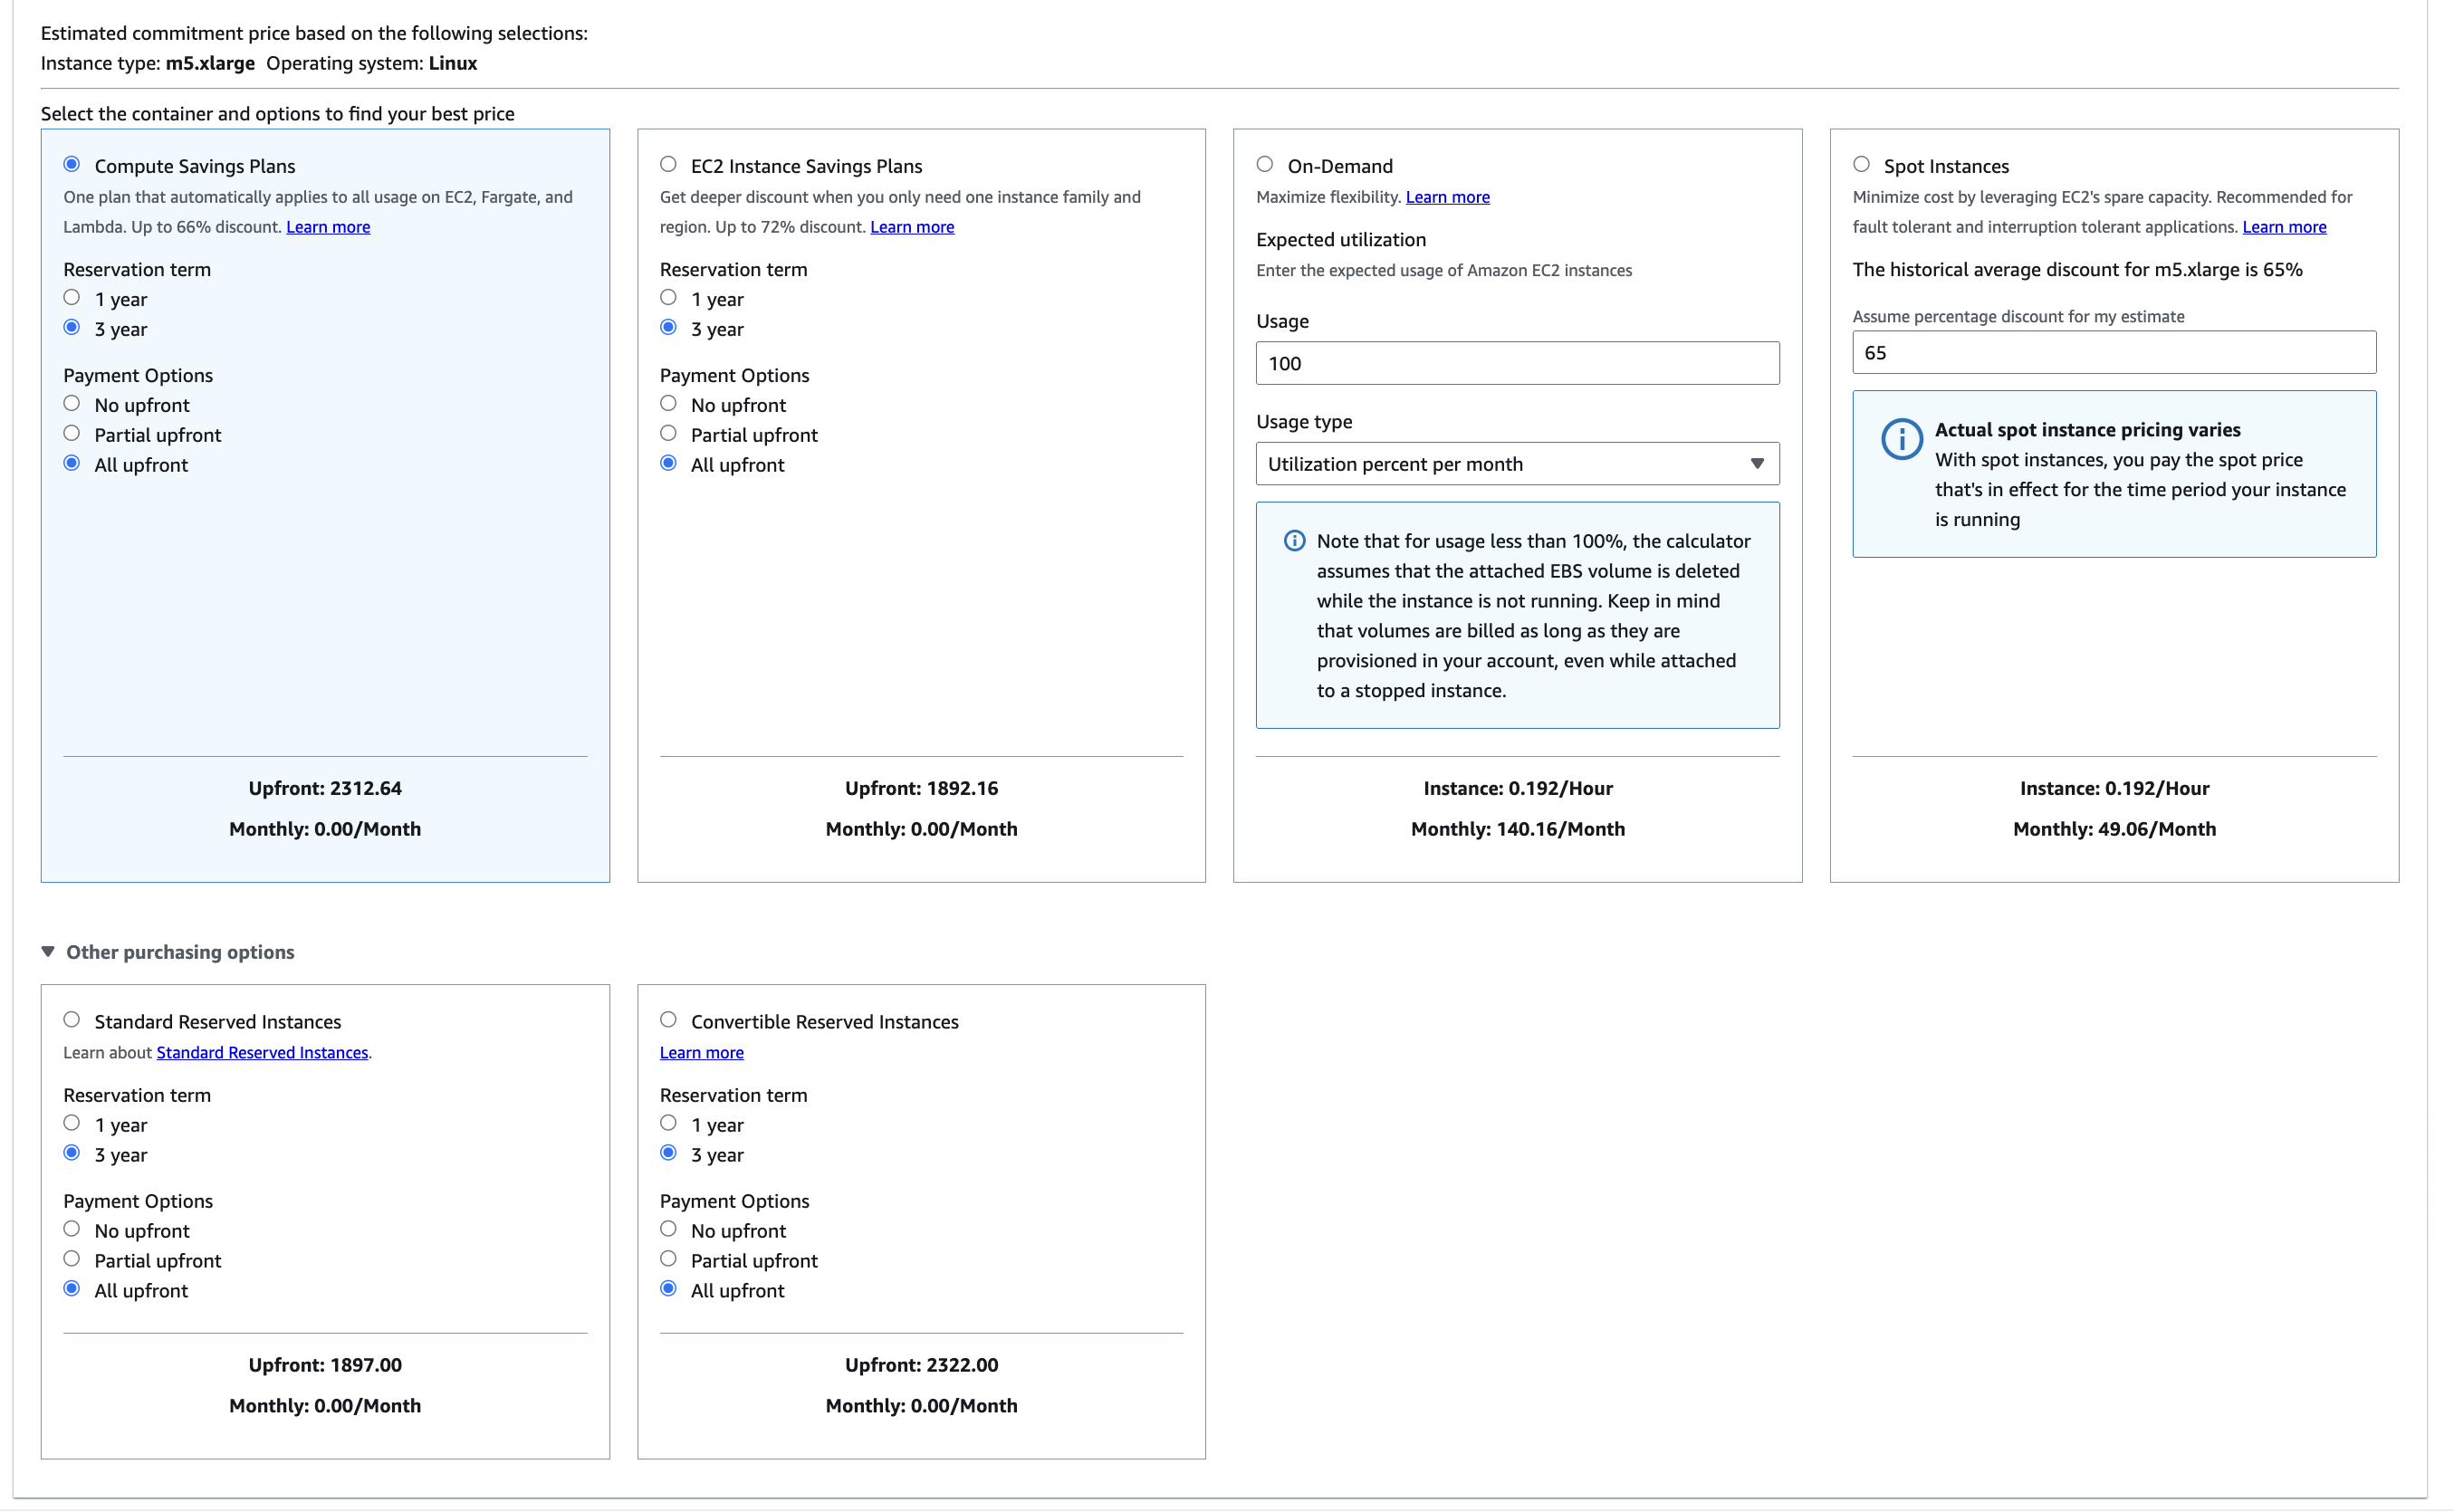Set Standard Reserved Instances term to 3 year

72,1153
